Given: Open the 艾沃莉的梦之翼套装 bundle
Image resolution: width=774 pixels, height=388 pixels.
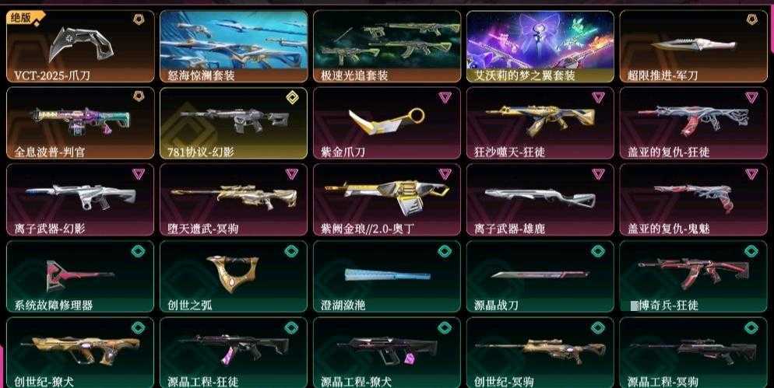Looking at the screenshot, I should point(540,47).
